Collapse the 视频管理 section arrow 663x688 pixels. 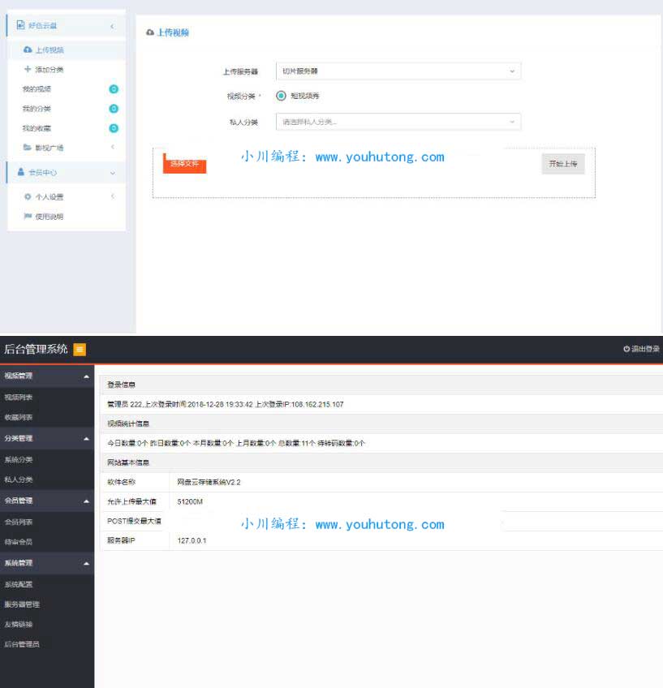87,376
